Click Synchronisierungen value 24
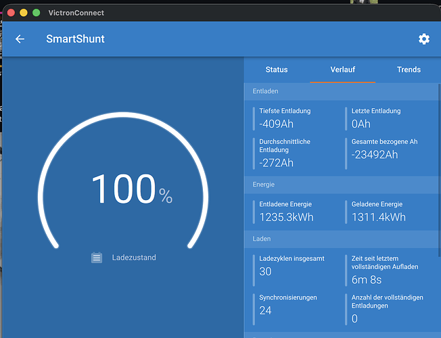 click(x=265, y=311)
